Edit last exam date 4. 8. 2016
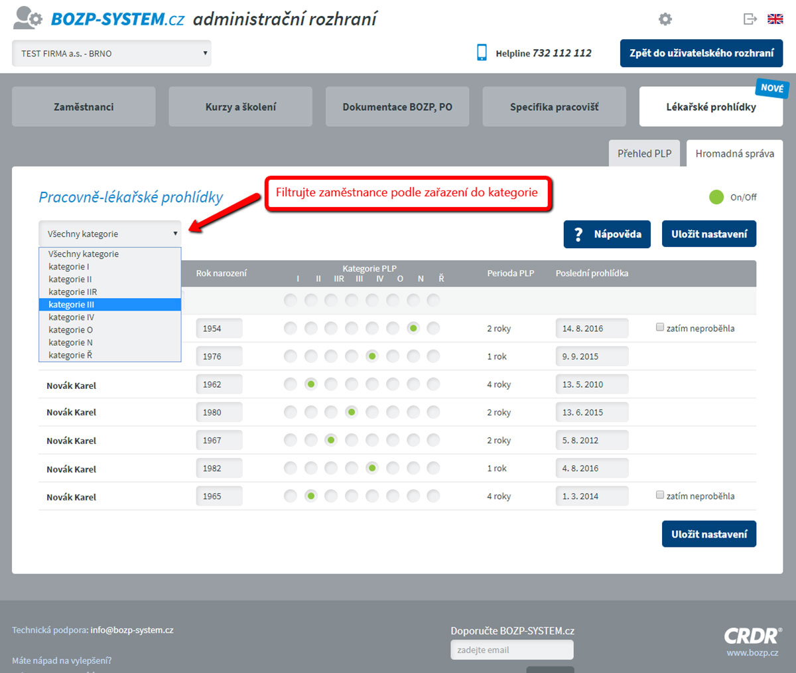Viewport: 796px width, 673px height. (x=592, y=468)
